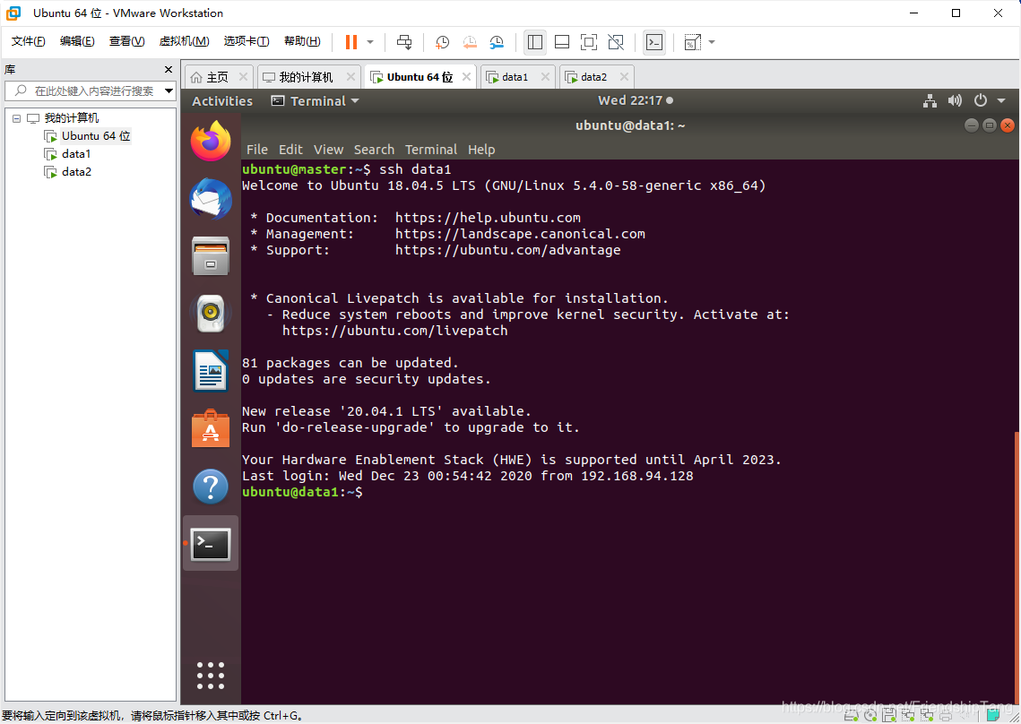The width and height of the screenshot is (1021, 724).
Task: Open the terminal Search menu
Action: pos(374,150)
